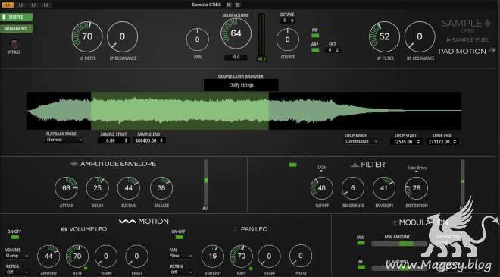Viewport: 500px width, 277px height.
Task: Open the Tube Drive distortion dropdown
Action: (417, 169)
